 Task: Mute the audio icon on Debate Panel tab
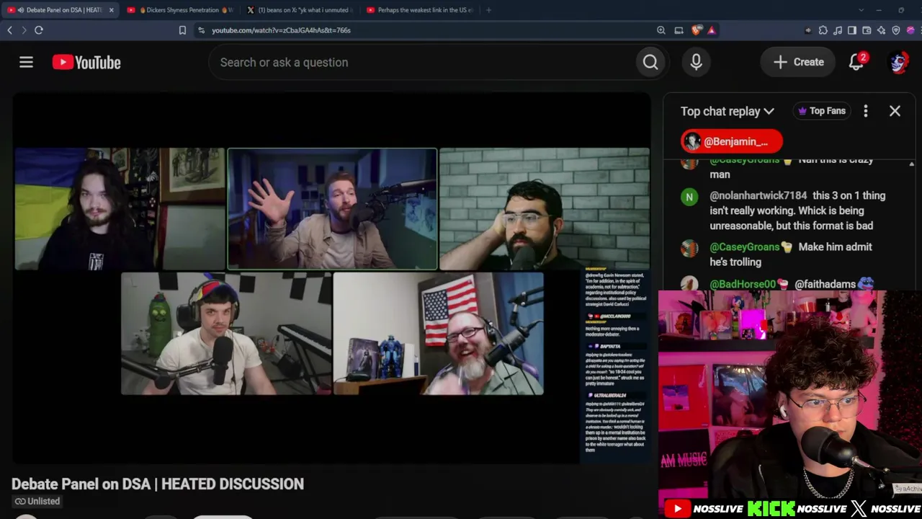tap(20, 10)
